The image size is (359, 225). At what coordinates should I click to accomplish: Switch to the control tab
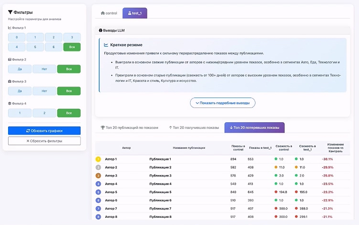pyautogui.click(x=109, y=13)
